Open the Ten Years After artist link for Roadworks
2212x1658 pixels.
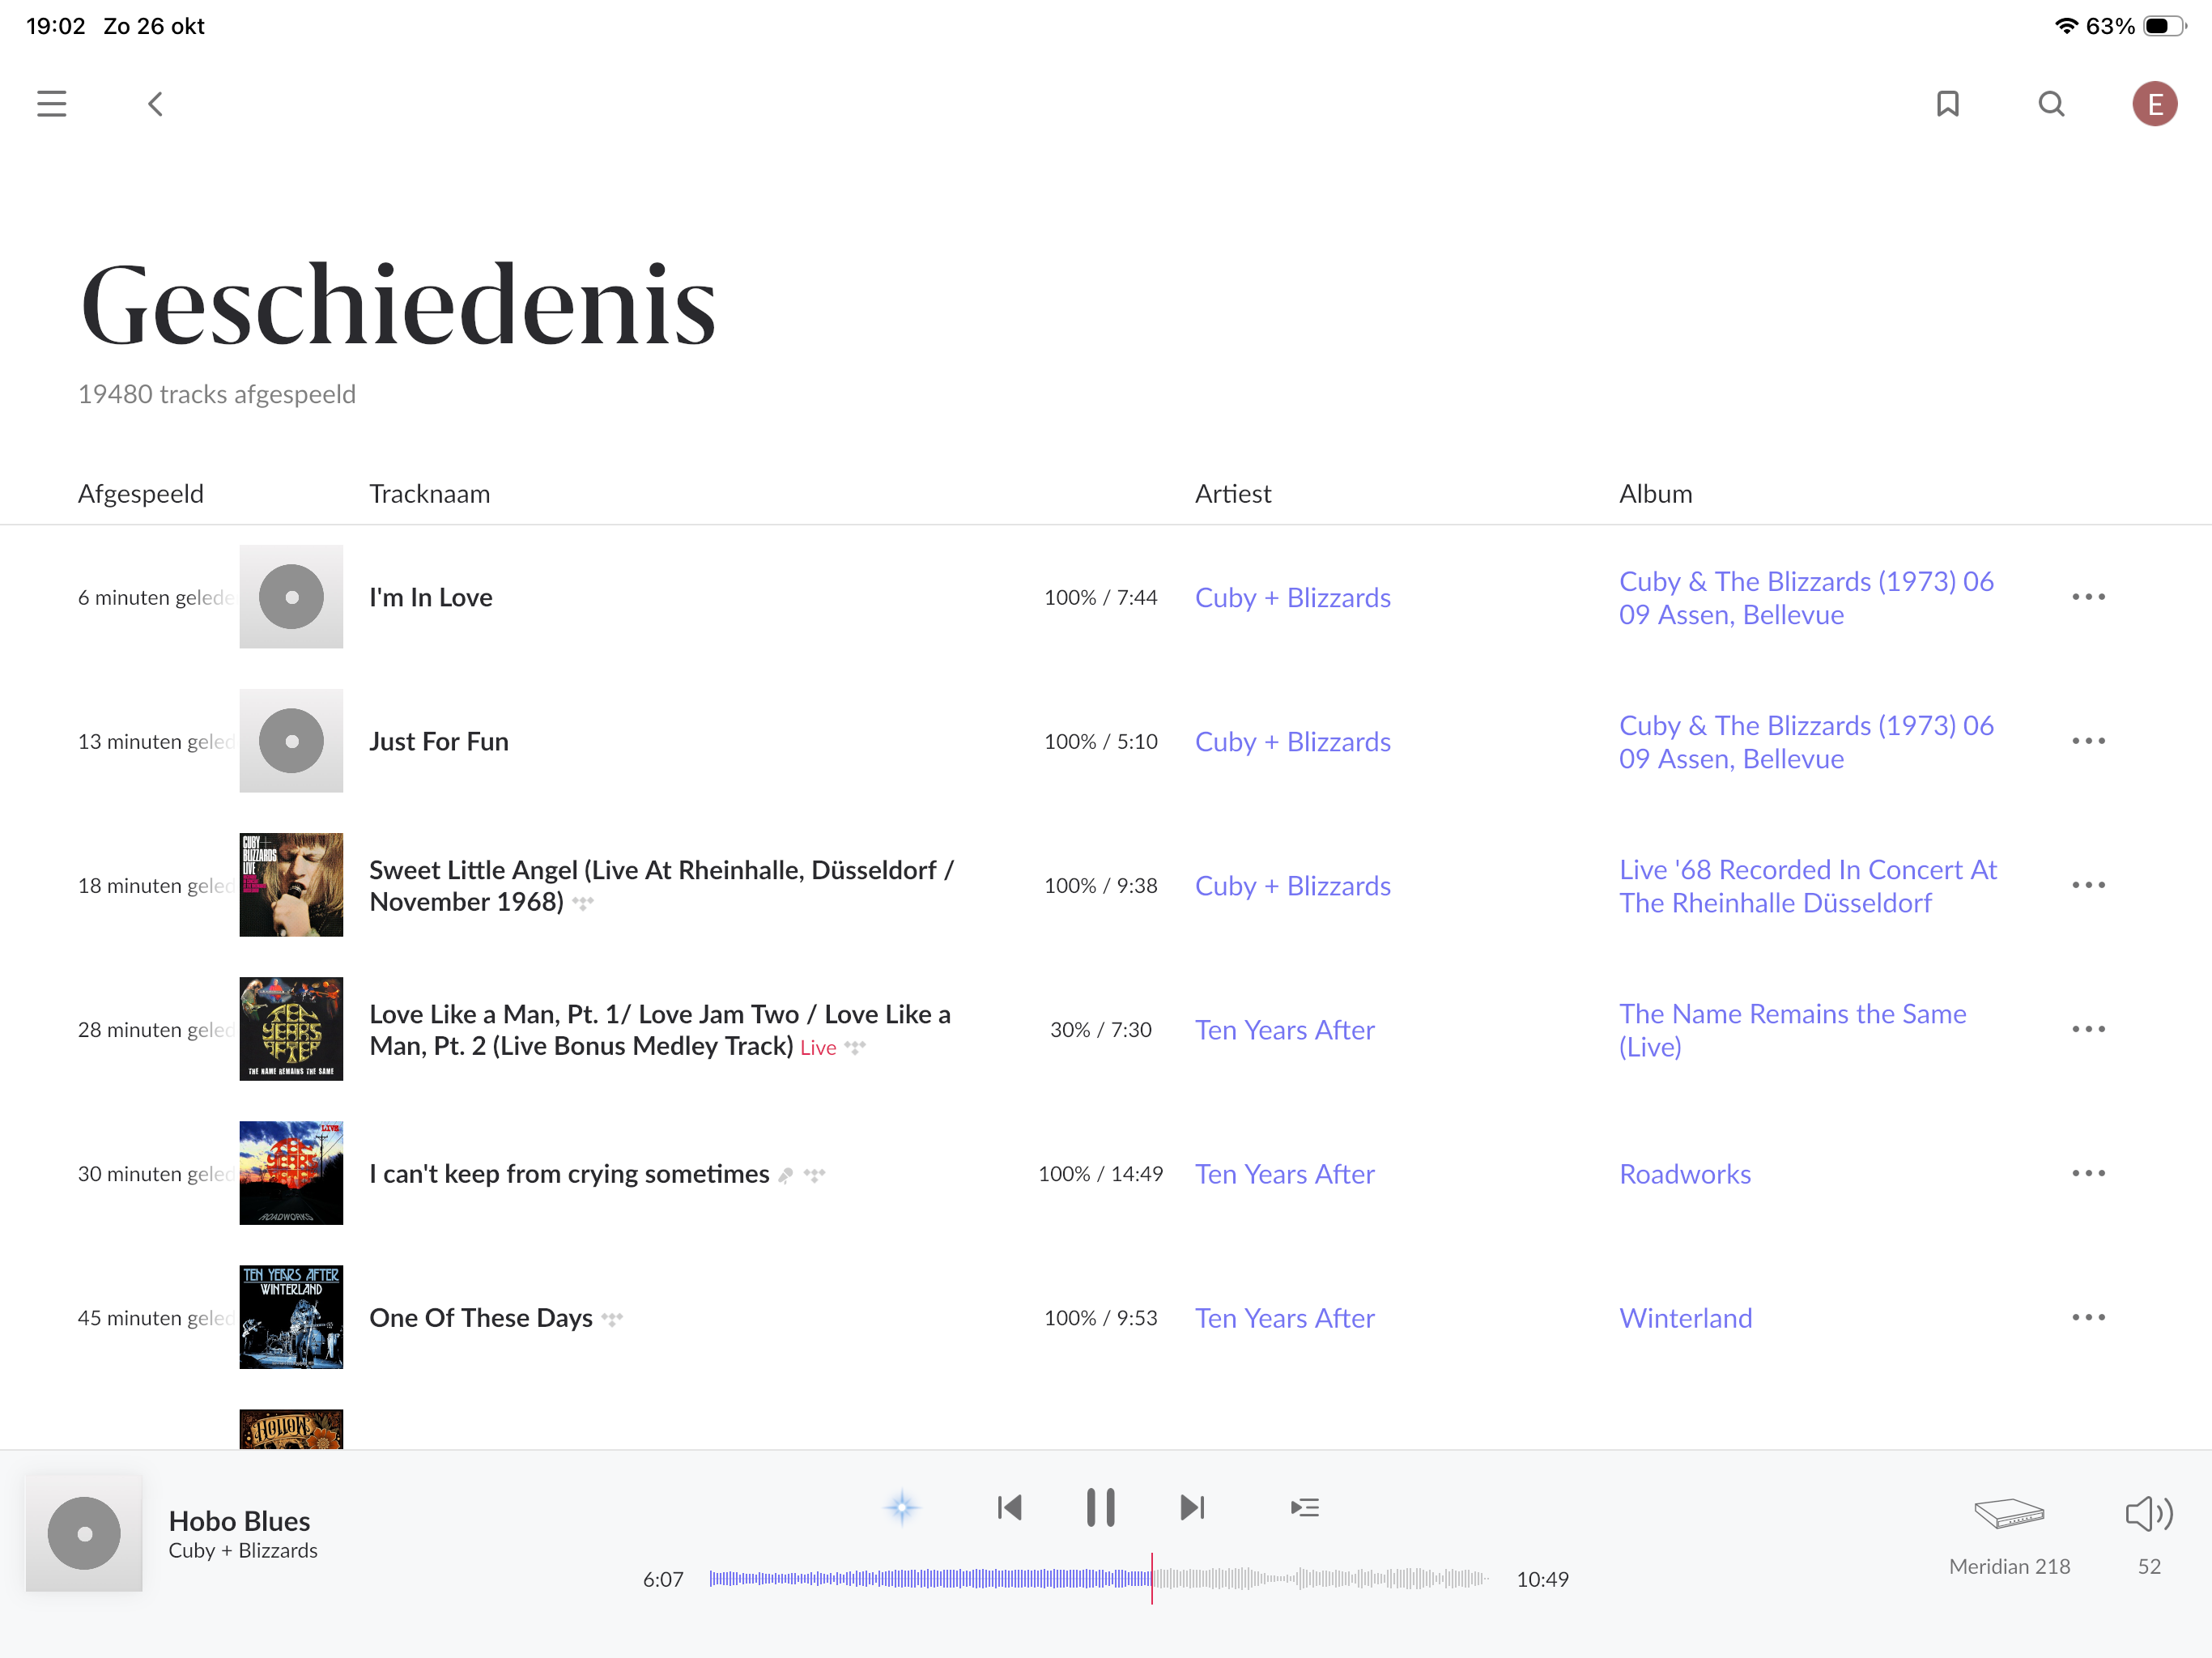(1284, 1174)
